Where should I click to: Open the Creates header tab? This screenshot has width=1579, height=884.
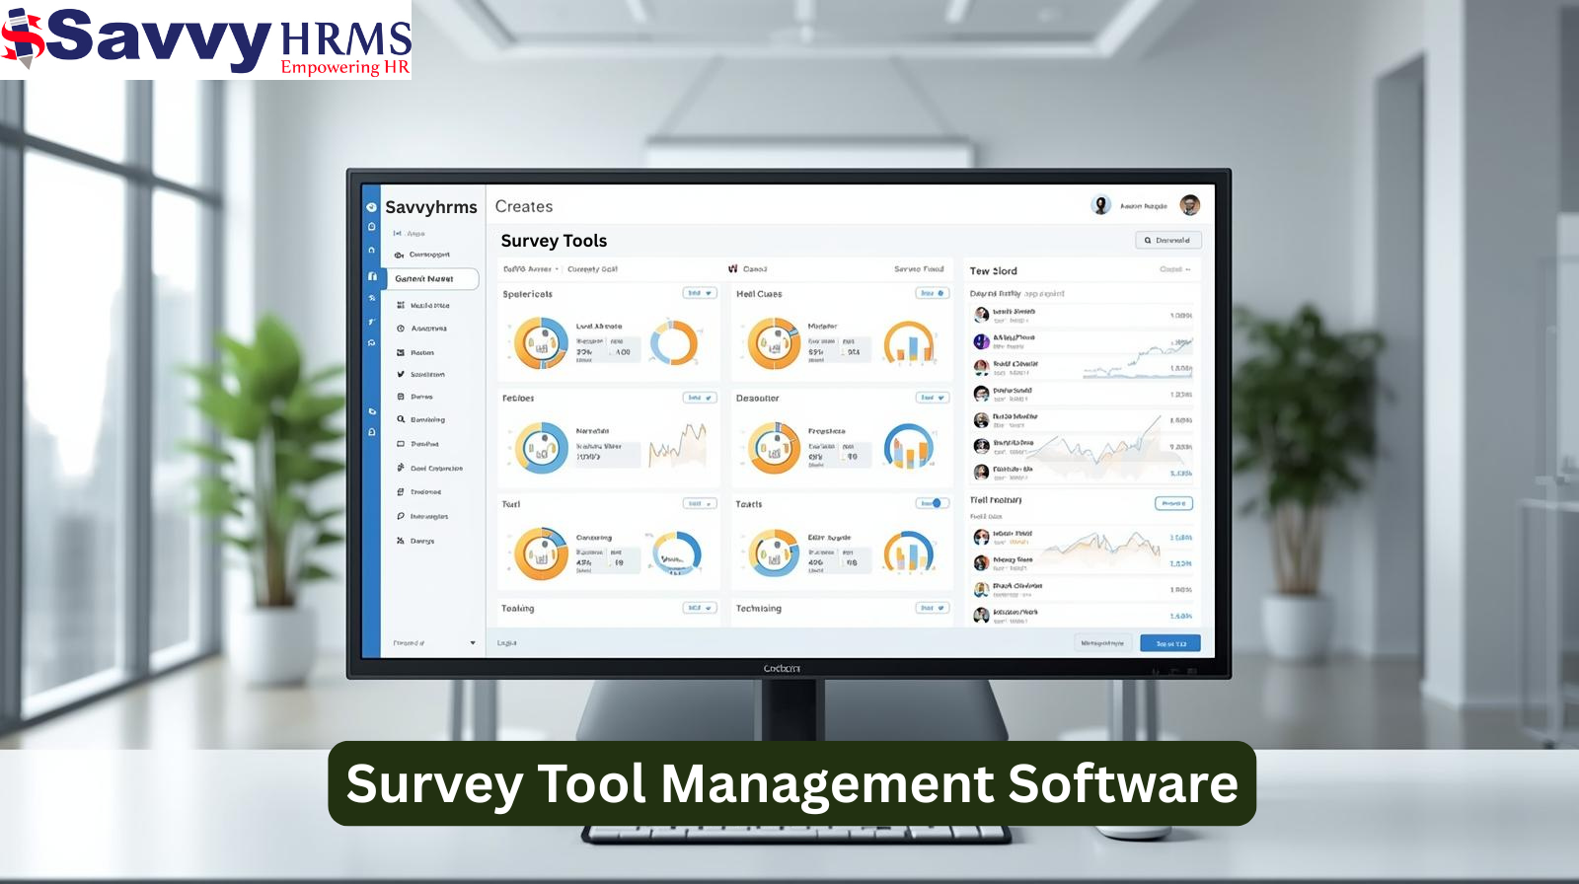click(x=524, y=206)
